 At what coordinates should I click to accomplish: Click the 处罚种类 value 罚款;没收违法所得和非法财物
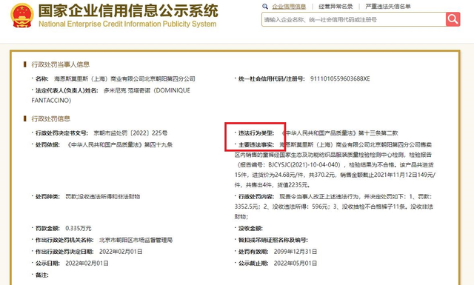pos(103,196)
